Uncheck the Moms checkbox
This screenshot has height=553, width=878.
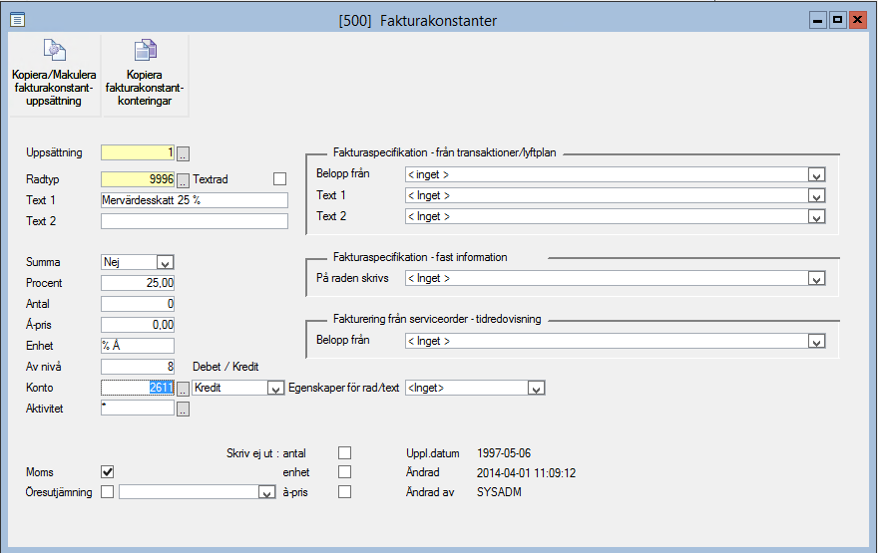[108, 472]
